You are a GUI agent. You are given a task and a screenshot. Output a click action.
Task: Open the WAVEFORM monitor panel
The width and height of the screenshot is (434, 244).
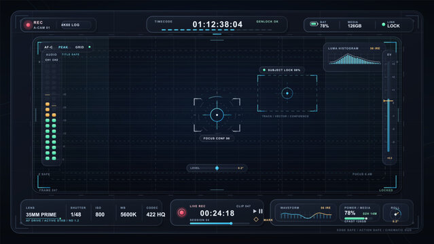pyautogui.click(x=306, y=213)
